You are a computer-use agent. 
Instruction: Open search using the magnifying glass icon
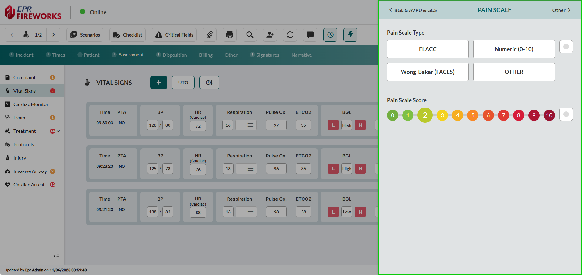[x=250, y=35]
